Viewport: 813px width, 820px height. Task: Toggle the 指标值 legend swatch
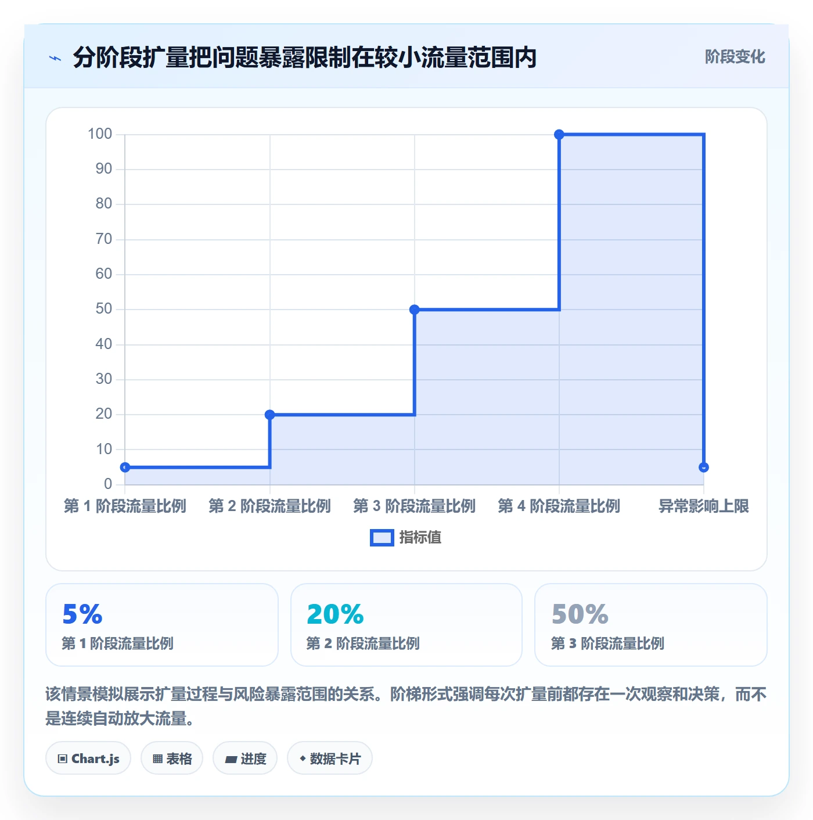[x=382, y=538]
